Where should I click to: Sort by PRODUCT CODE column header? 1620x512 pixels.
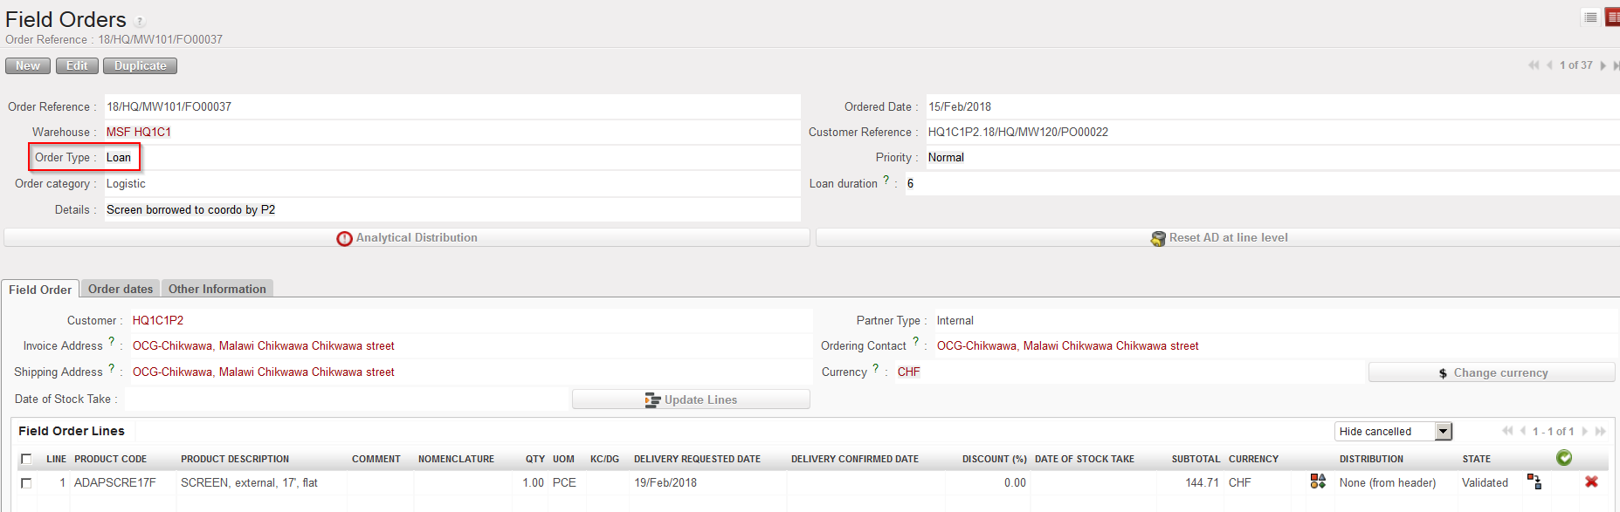(110, 459)
